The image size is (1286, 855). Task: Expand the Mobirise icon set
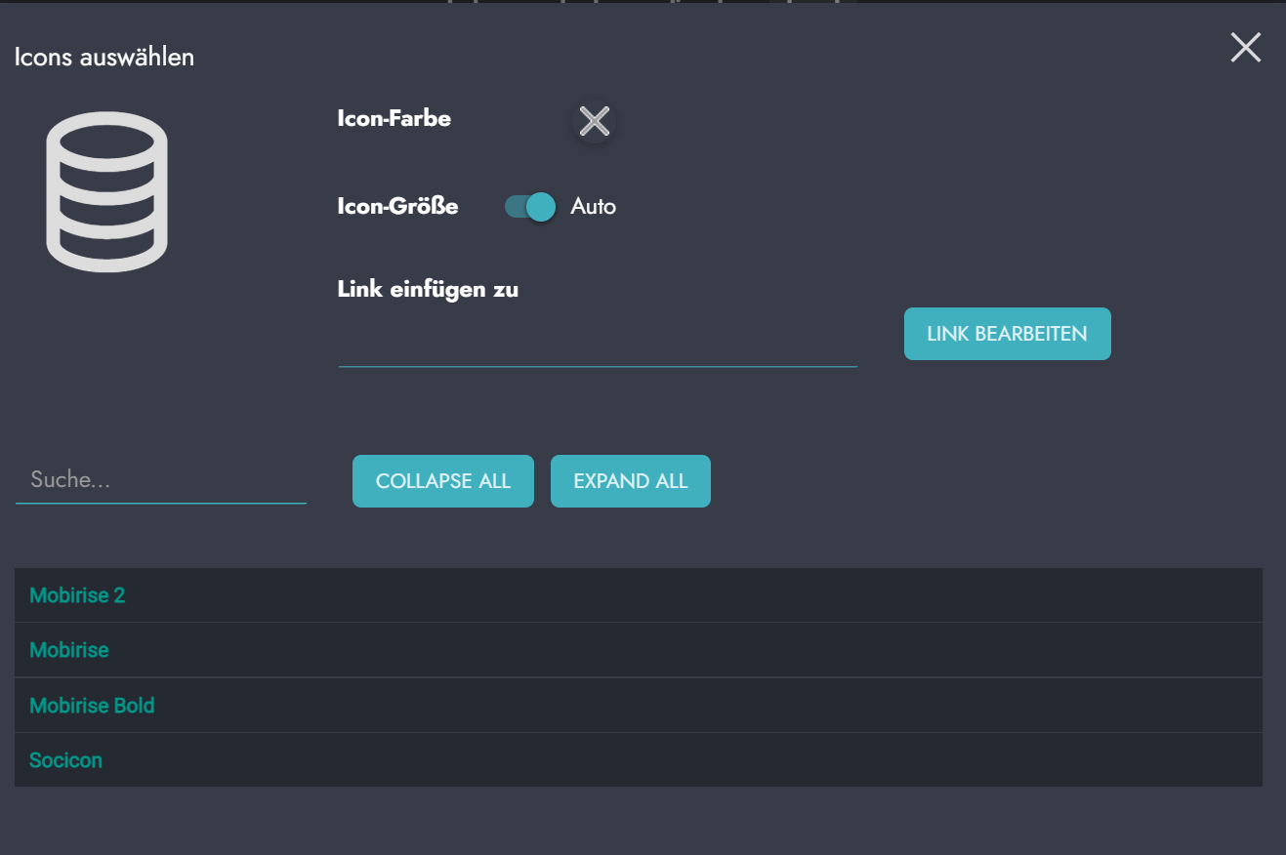point(69,650)
